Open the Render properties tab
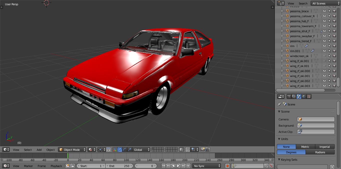Viewport: 341px width, 169px height. tap(289, 96)
